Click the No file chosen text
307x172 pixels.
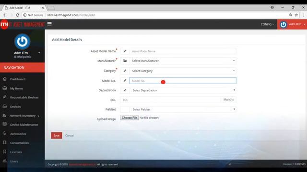pyautogui.click(x=149, y=118)
